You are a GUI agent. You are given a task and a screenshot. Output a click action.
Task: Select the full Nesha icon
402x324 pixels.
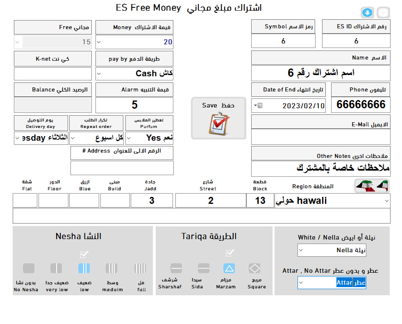[140, 268]
